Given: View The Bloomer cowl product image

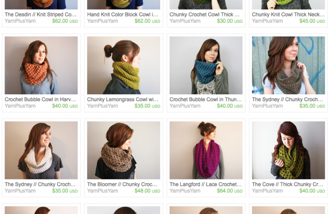Looking at the screenshot, I should [123, 150].
